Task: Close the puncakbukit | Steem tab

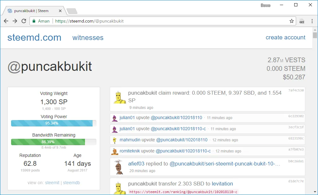Action: [x=60, y=11]
